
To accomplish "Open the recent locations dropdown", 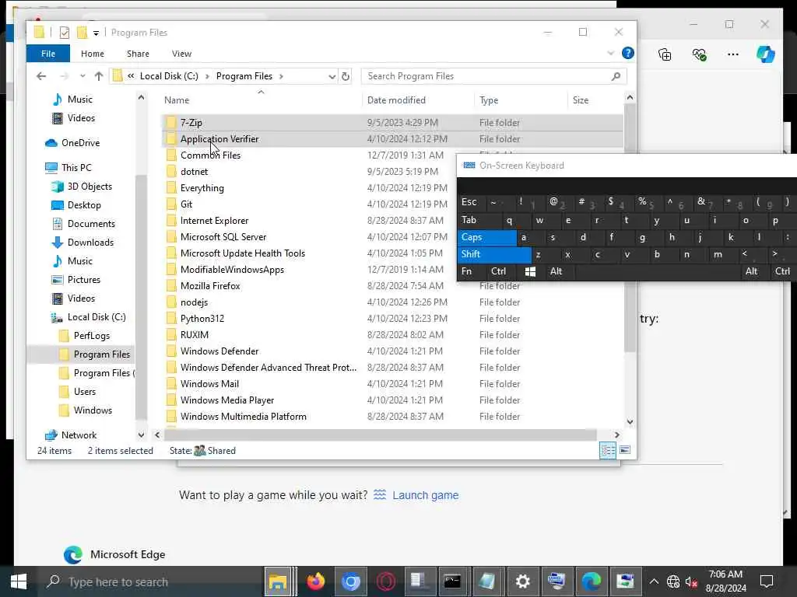I will click(83, 76).
